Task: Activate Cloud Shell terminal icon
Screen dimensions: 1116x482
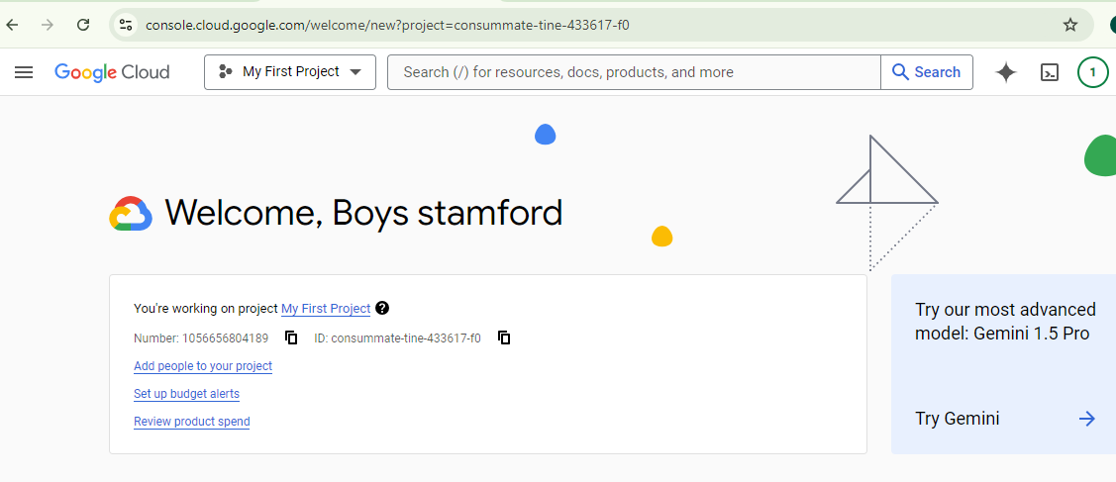Action: pos(1050,72)
